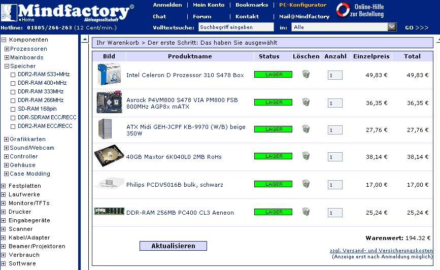Check the DDR-RAM 400+MHz box
440x270 pixels.
click(x=13, y=83)
